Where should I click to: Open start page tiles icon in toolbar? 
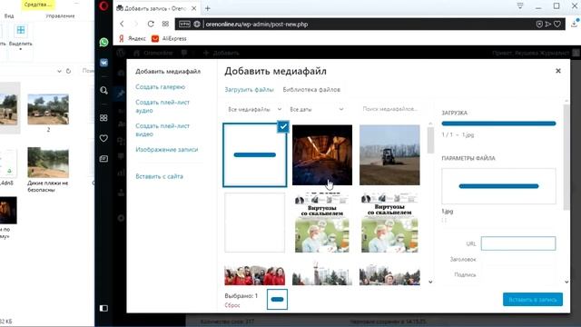pos(165,24)
